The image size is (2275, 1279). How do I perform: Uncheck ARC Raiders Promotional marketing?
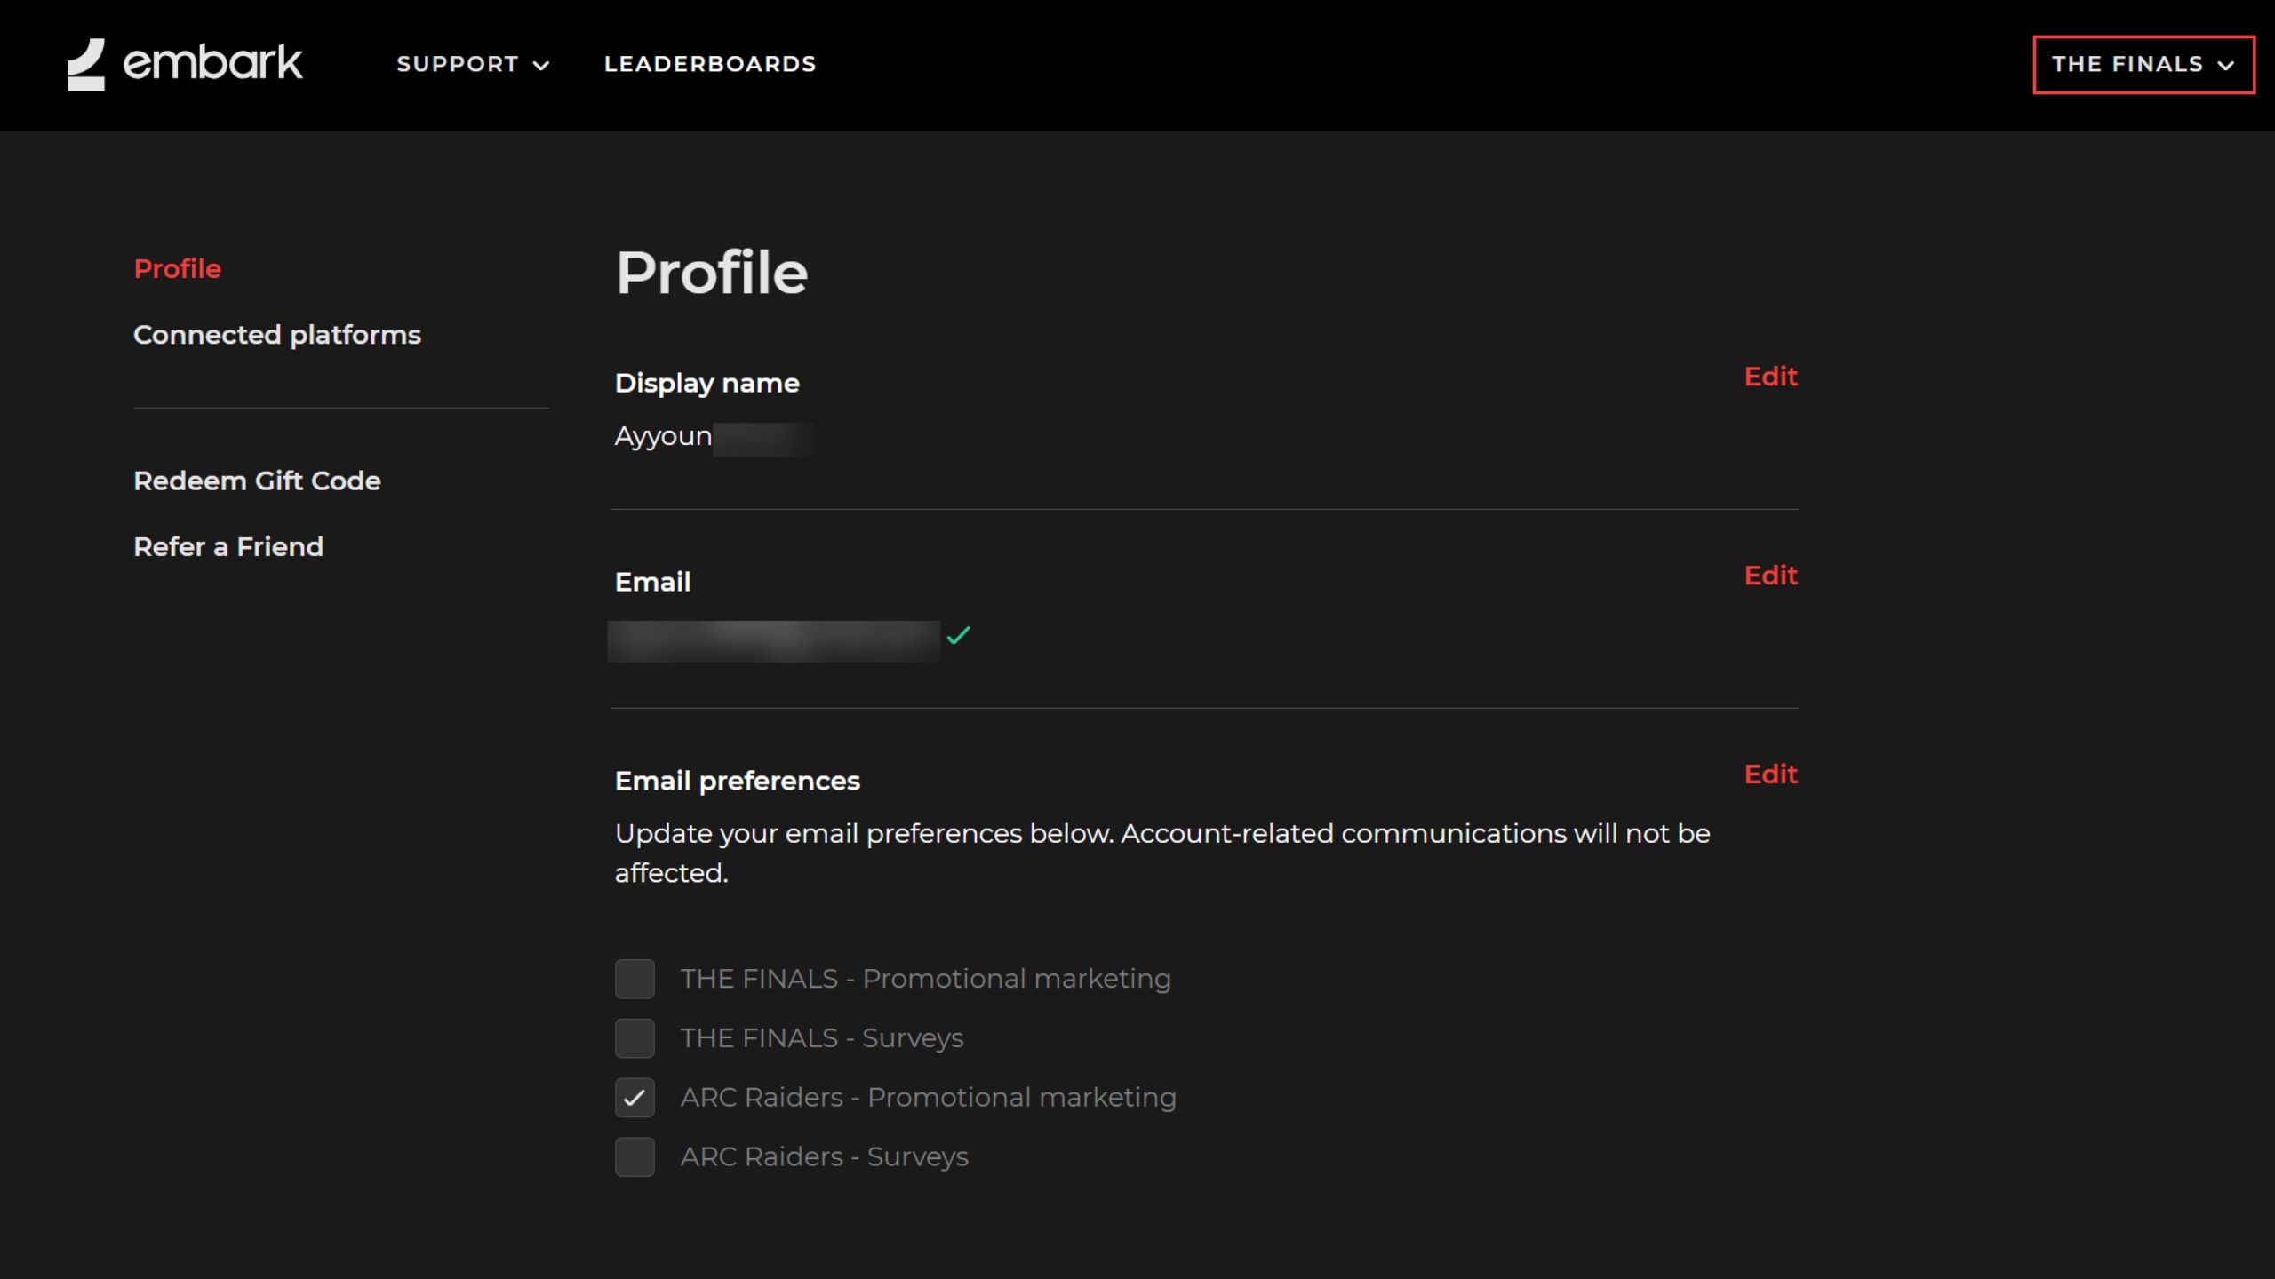[x=635, y=1098]
